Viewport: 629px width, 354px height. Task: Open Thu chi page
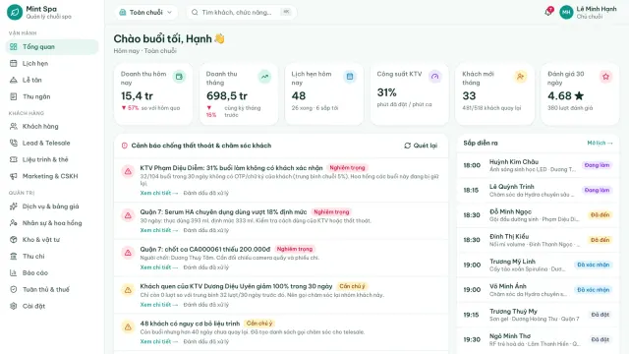pyautogui.click(x=52, y=256)
